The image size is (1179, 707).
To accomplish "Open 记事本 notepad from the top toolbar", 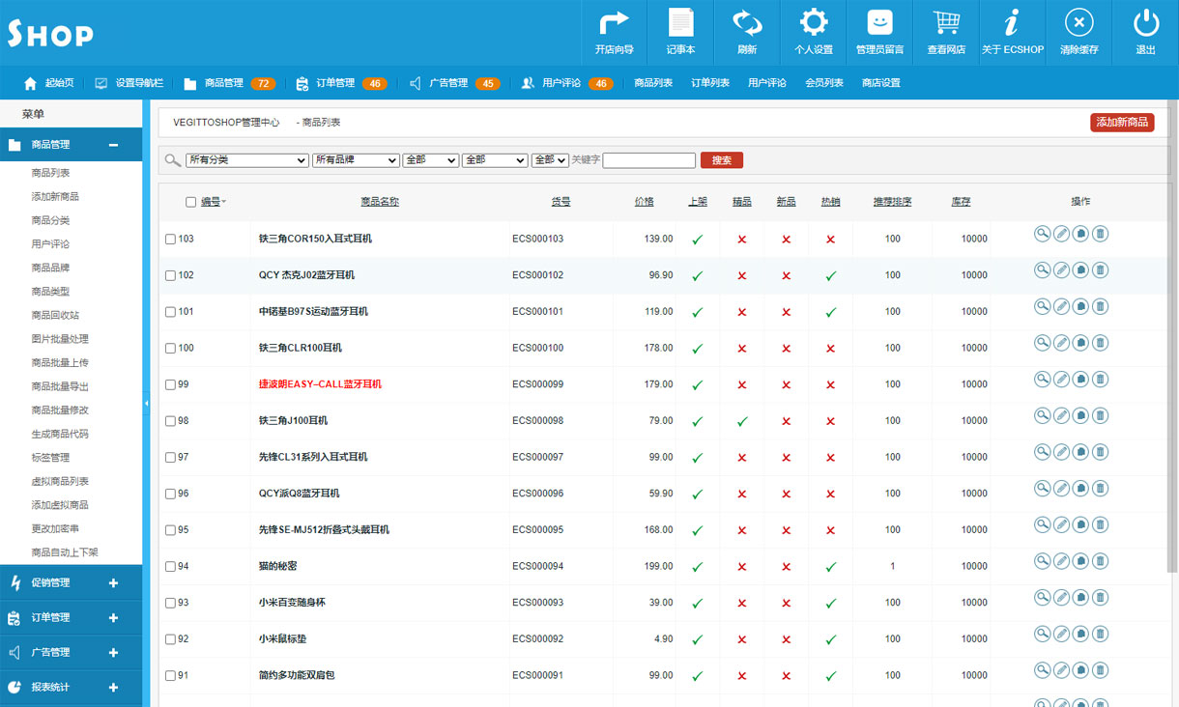I will pyautogui.click(x=680, y=24).
